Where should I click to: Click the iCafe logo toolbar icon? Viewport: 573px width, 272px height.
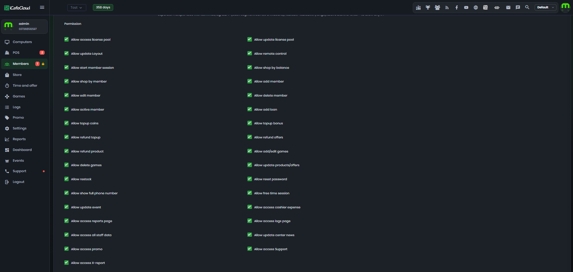tap(486, 7)
